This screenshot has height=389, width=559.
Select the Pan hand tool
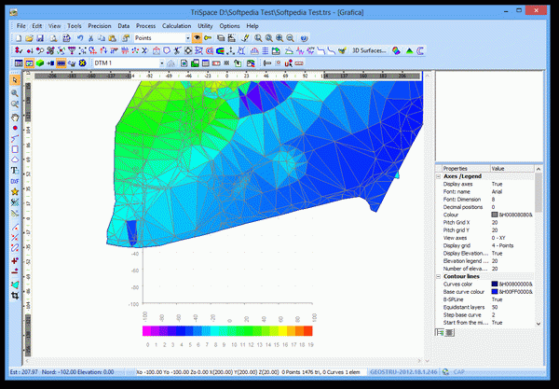pos(16,118)
